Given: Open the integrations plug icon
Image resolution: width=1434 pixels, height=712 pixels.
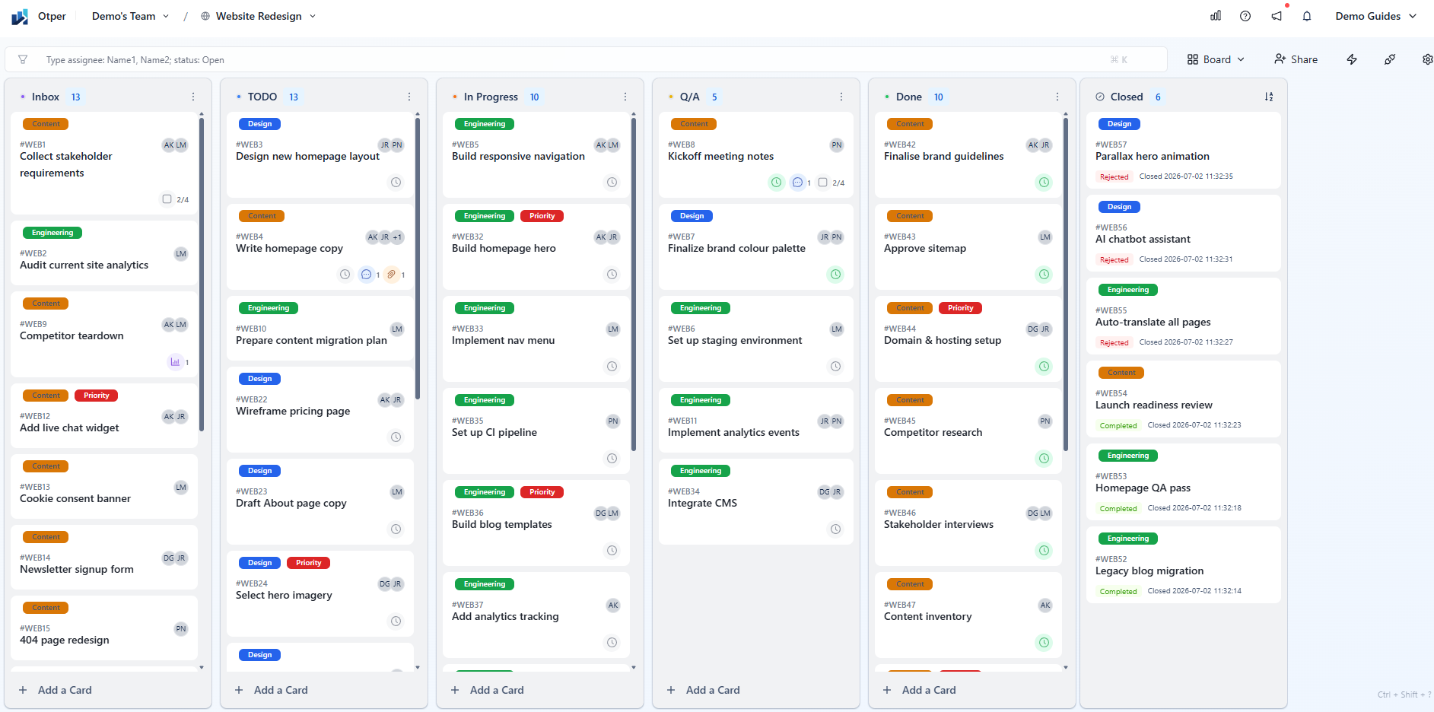Looking at the screenshot, I should [1390, 59].
